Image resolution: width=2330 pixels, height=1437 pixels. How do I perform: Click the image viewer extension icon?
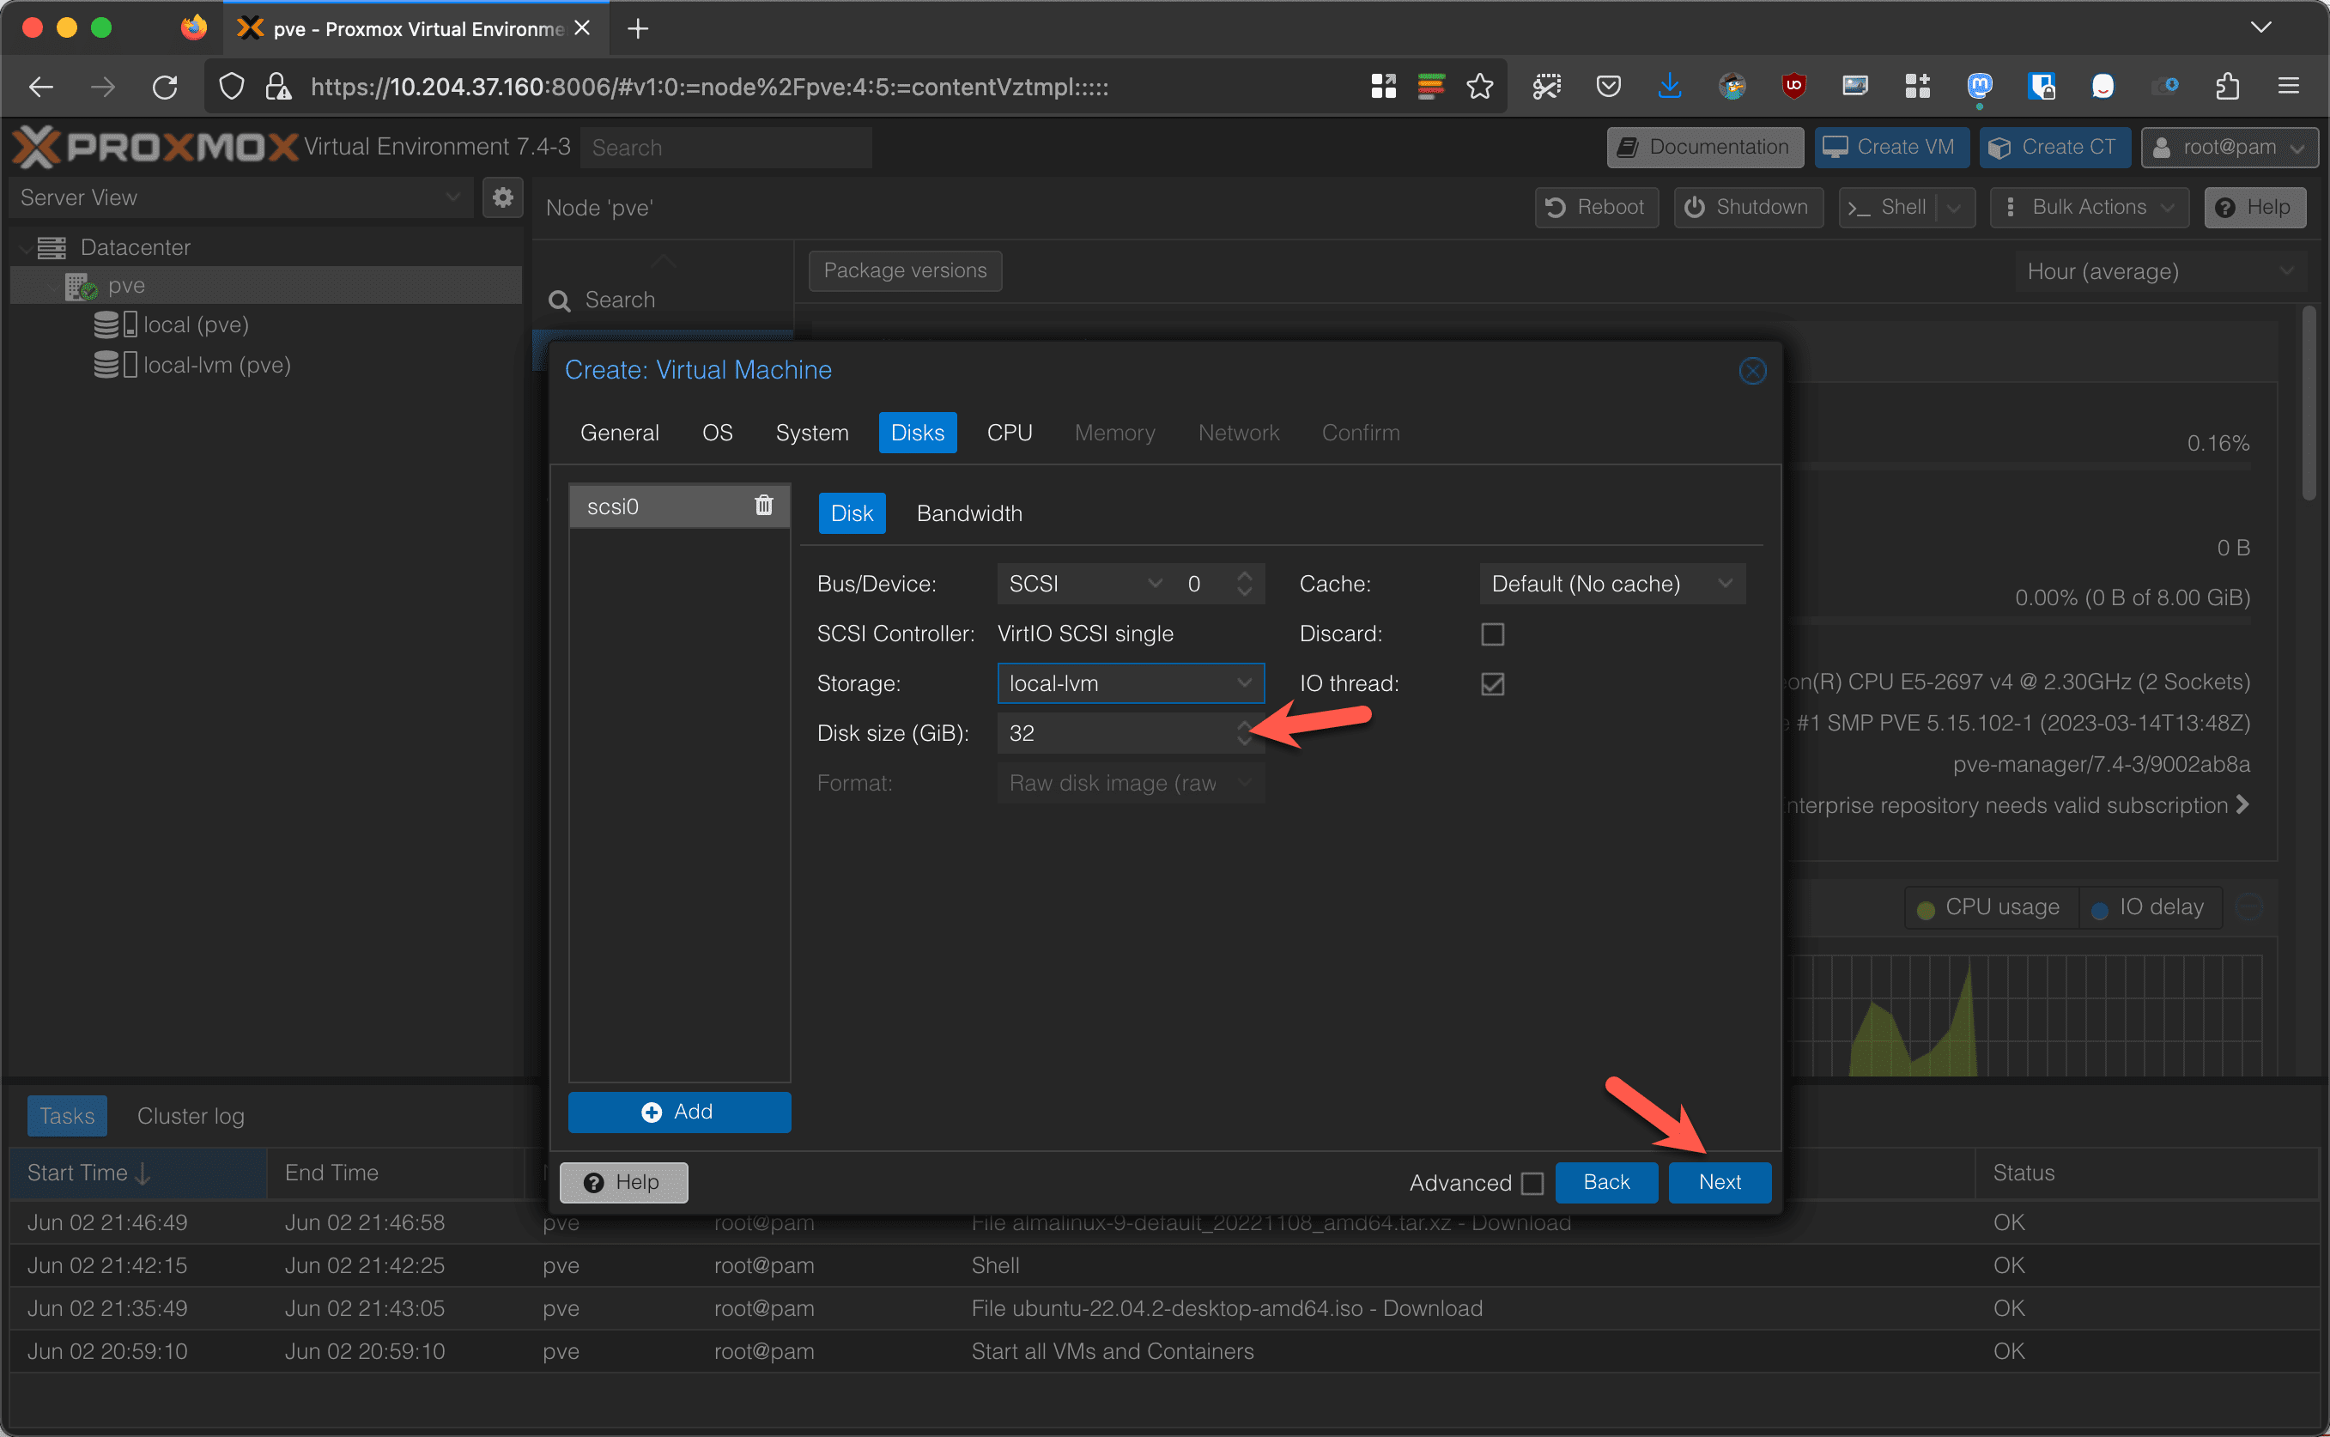[1855, 87]
